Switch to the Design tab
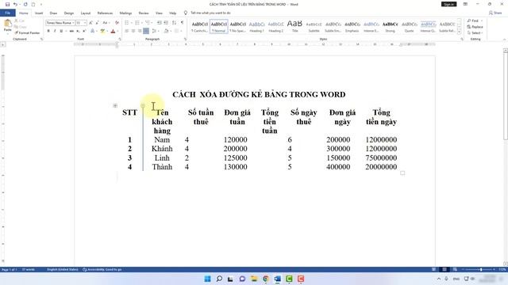This screenshot has width=508, height=285. click(x=69, y=13)
